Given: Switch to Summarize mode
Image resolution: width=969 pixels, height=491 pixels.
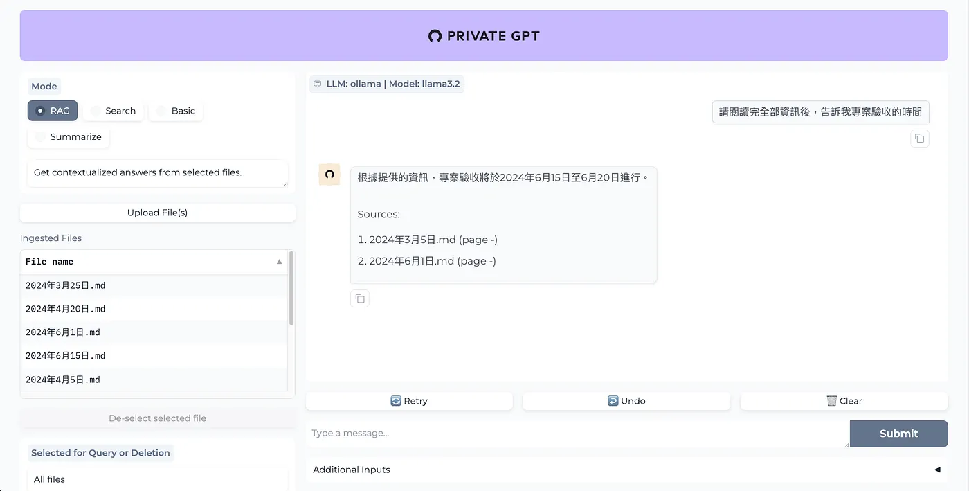Looking at the screenshot, I should [x=69, y=136].
